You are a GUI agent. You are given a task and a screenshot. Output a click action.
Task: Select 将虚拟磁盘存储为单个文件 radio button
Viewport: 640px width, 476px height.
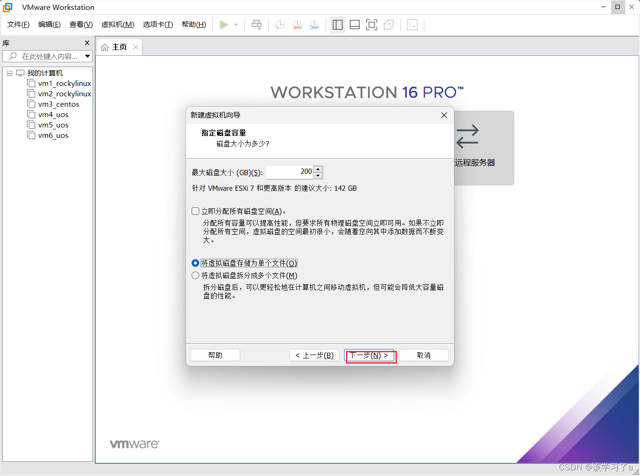[195, 263]
